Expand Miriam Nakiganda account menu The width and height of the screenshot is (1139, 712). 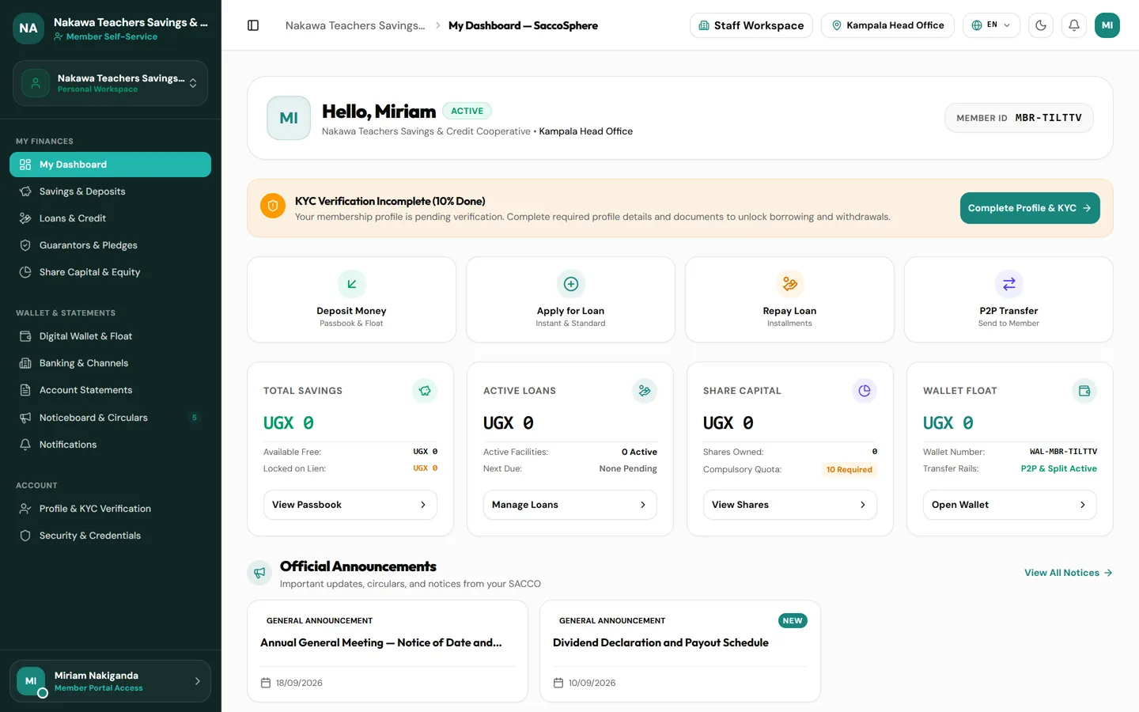point(110,681)
